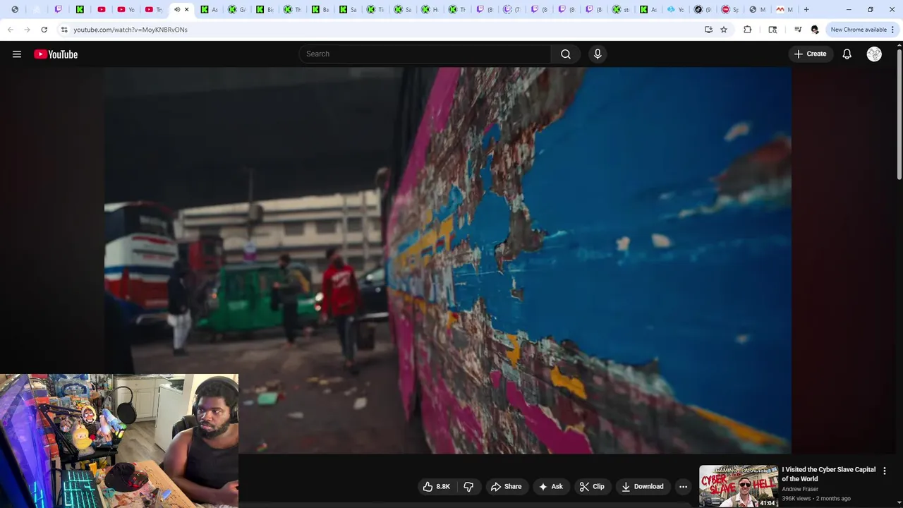The image size is (903, 508).
Task: Click the magnifier search button
Action: click(566, 54)
